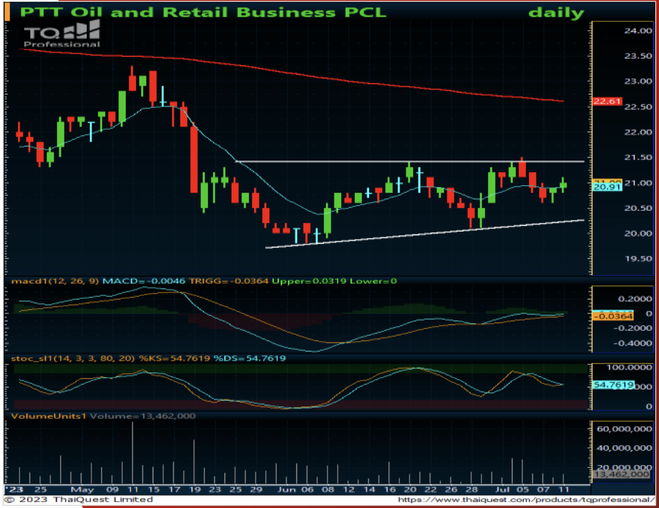This screenshot has height=508, width=659.
Task: Click the 23.50 price axis label
Action: coord(638,56)
